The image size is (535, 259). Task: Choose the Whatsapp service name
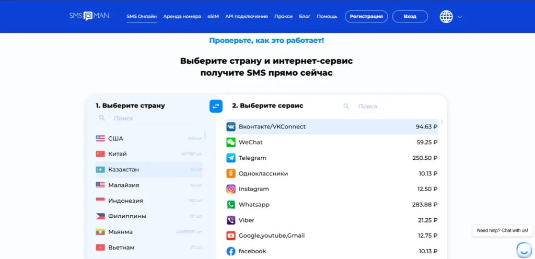[254, 205]
